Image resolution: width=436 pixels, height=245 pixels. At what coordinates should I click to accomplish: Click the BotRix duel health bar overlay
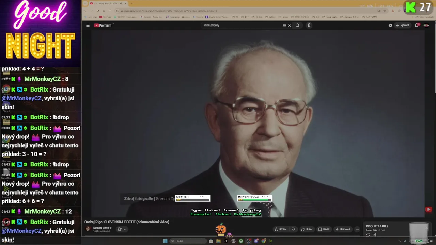click(192, 198)
